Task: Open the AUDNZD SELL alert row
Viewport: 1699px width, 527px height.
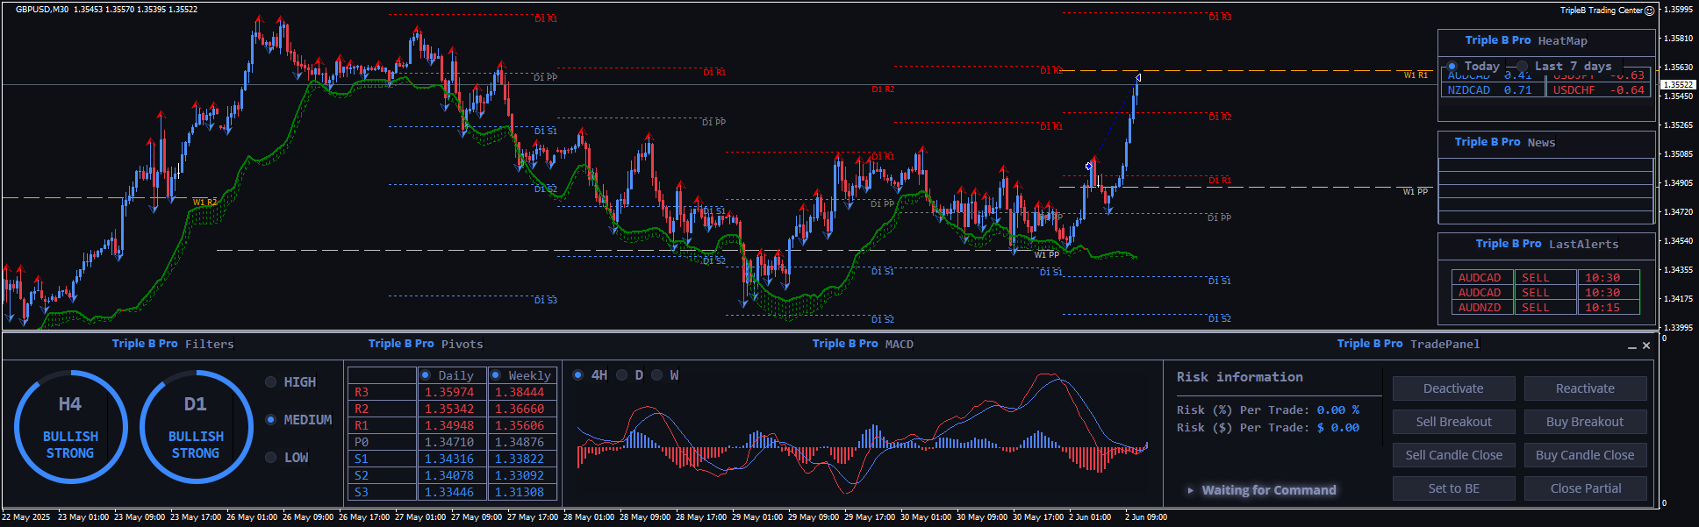Action: coord(1545,308)
